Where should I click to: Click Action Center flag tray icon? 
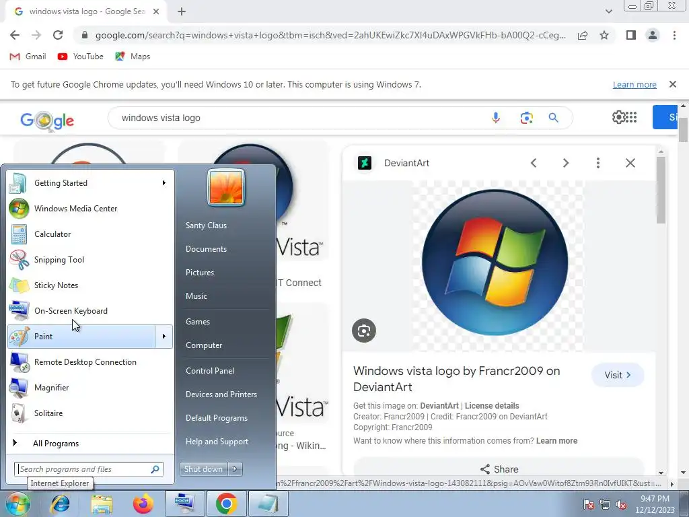(x=588, y=504)
